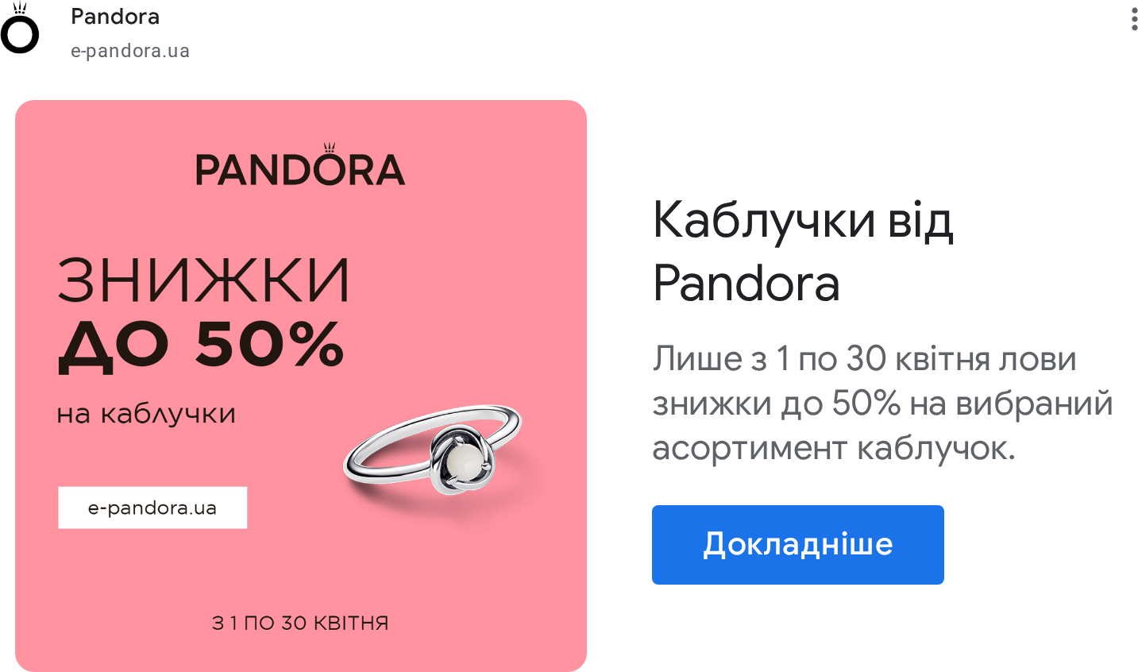Click the 'на каблучки' caption
Image resolution: width=1138 pixels, height=672 pixels.
[x=146, y=414]
